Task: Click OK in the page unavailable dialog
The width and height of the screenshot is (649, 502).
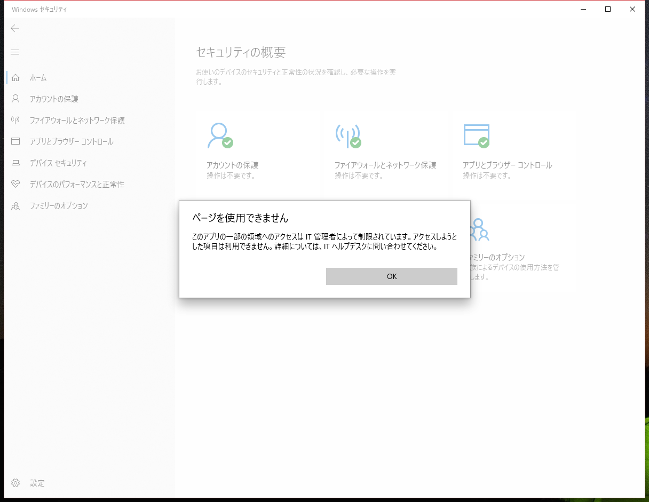Action: pos(391,276)
